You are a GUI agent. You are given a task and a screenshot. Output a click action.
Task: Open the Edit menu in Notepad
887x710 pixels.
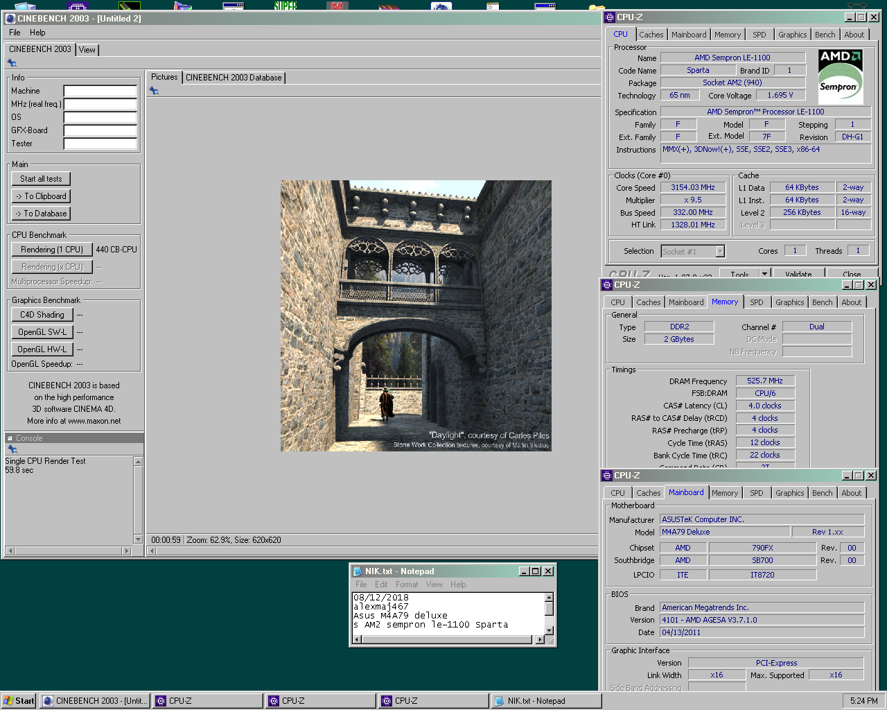pyautogui.click(x=381, y=585)
